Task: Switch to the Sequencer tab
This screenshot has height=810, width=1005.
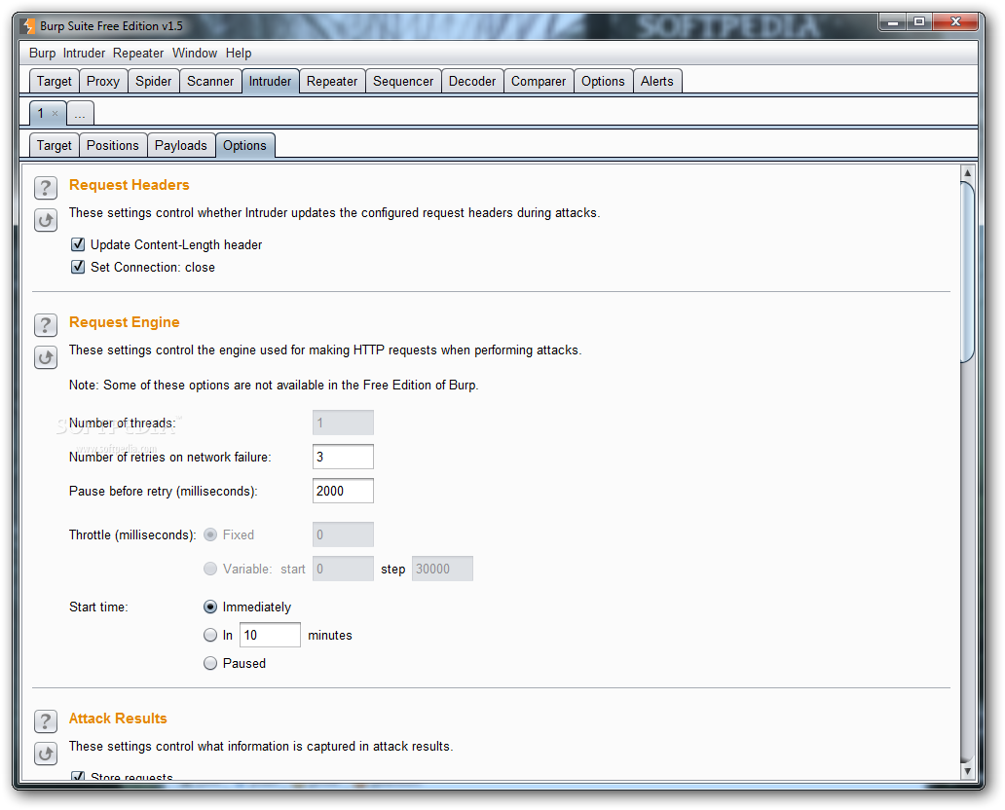Action: pyautogui.click(x=403, y=82)
